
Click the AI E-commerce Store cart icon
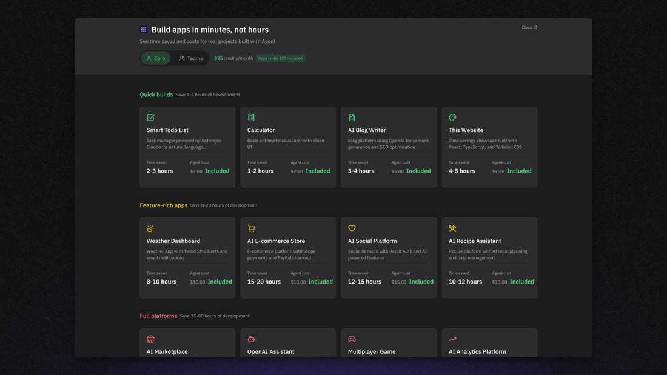251,228
